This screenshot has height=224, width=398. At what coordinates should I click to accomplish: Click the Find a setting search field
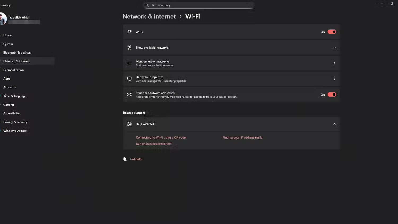tap(199, 5)
